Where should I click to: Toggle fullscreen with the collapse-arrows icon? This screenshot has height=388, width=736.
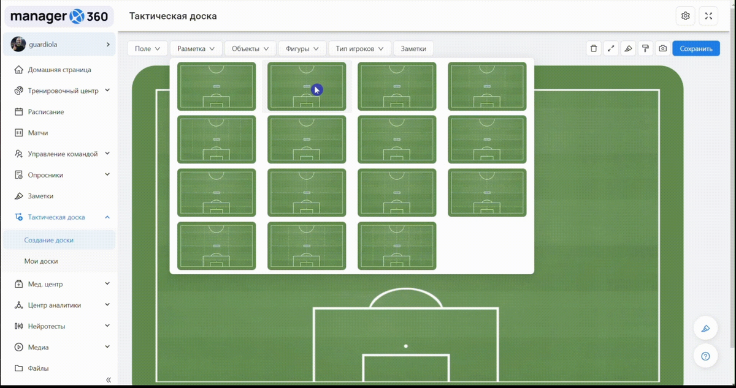708,16
